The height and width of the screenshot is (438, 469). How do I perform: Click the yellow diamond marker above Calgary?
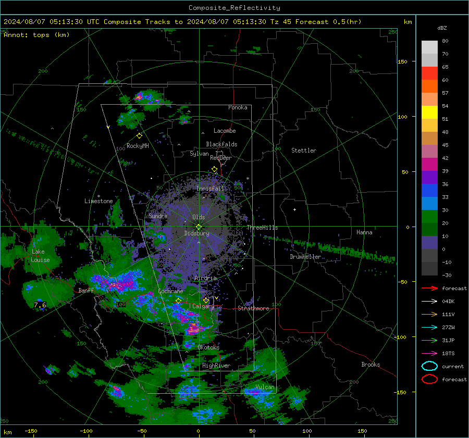(x=206, y=300)
